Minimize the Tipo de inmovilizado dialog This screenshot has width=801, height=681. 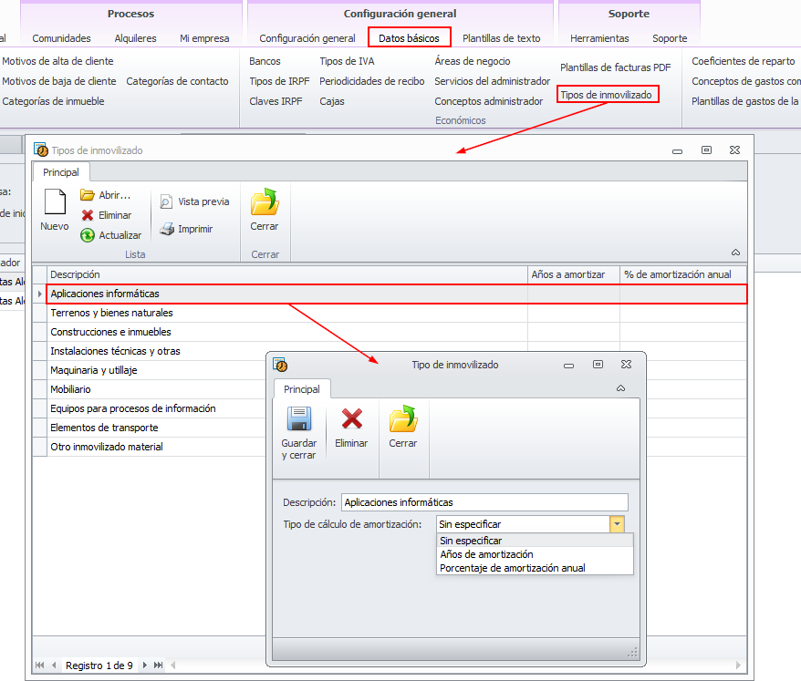point(568,366)
